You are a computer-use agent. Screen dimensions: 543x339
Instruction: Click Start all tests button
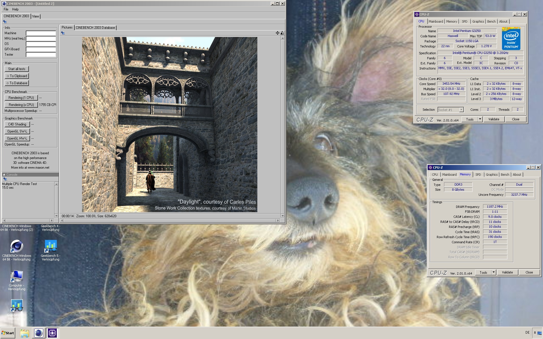click(17, 69)
